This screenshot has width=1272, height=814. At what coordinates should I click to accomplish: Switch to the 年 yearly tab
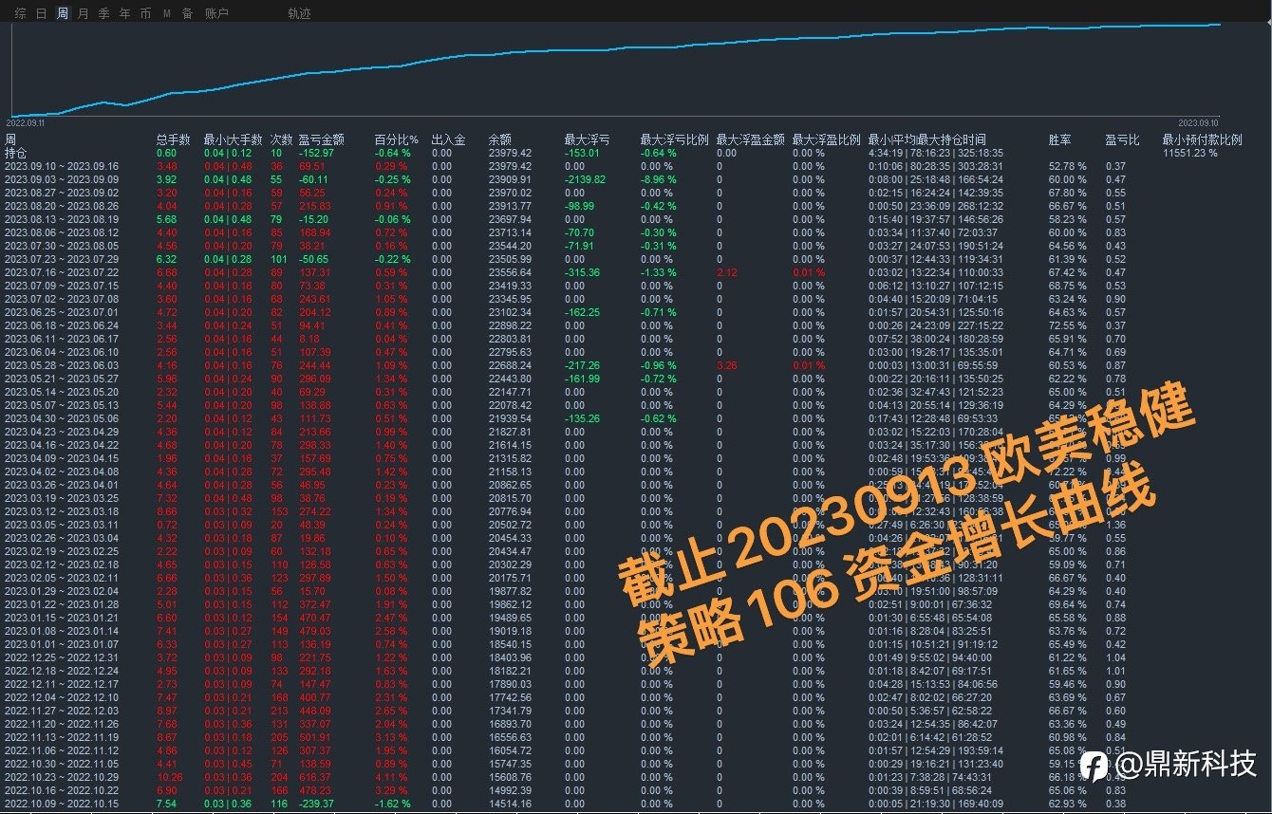(125, 13)
